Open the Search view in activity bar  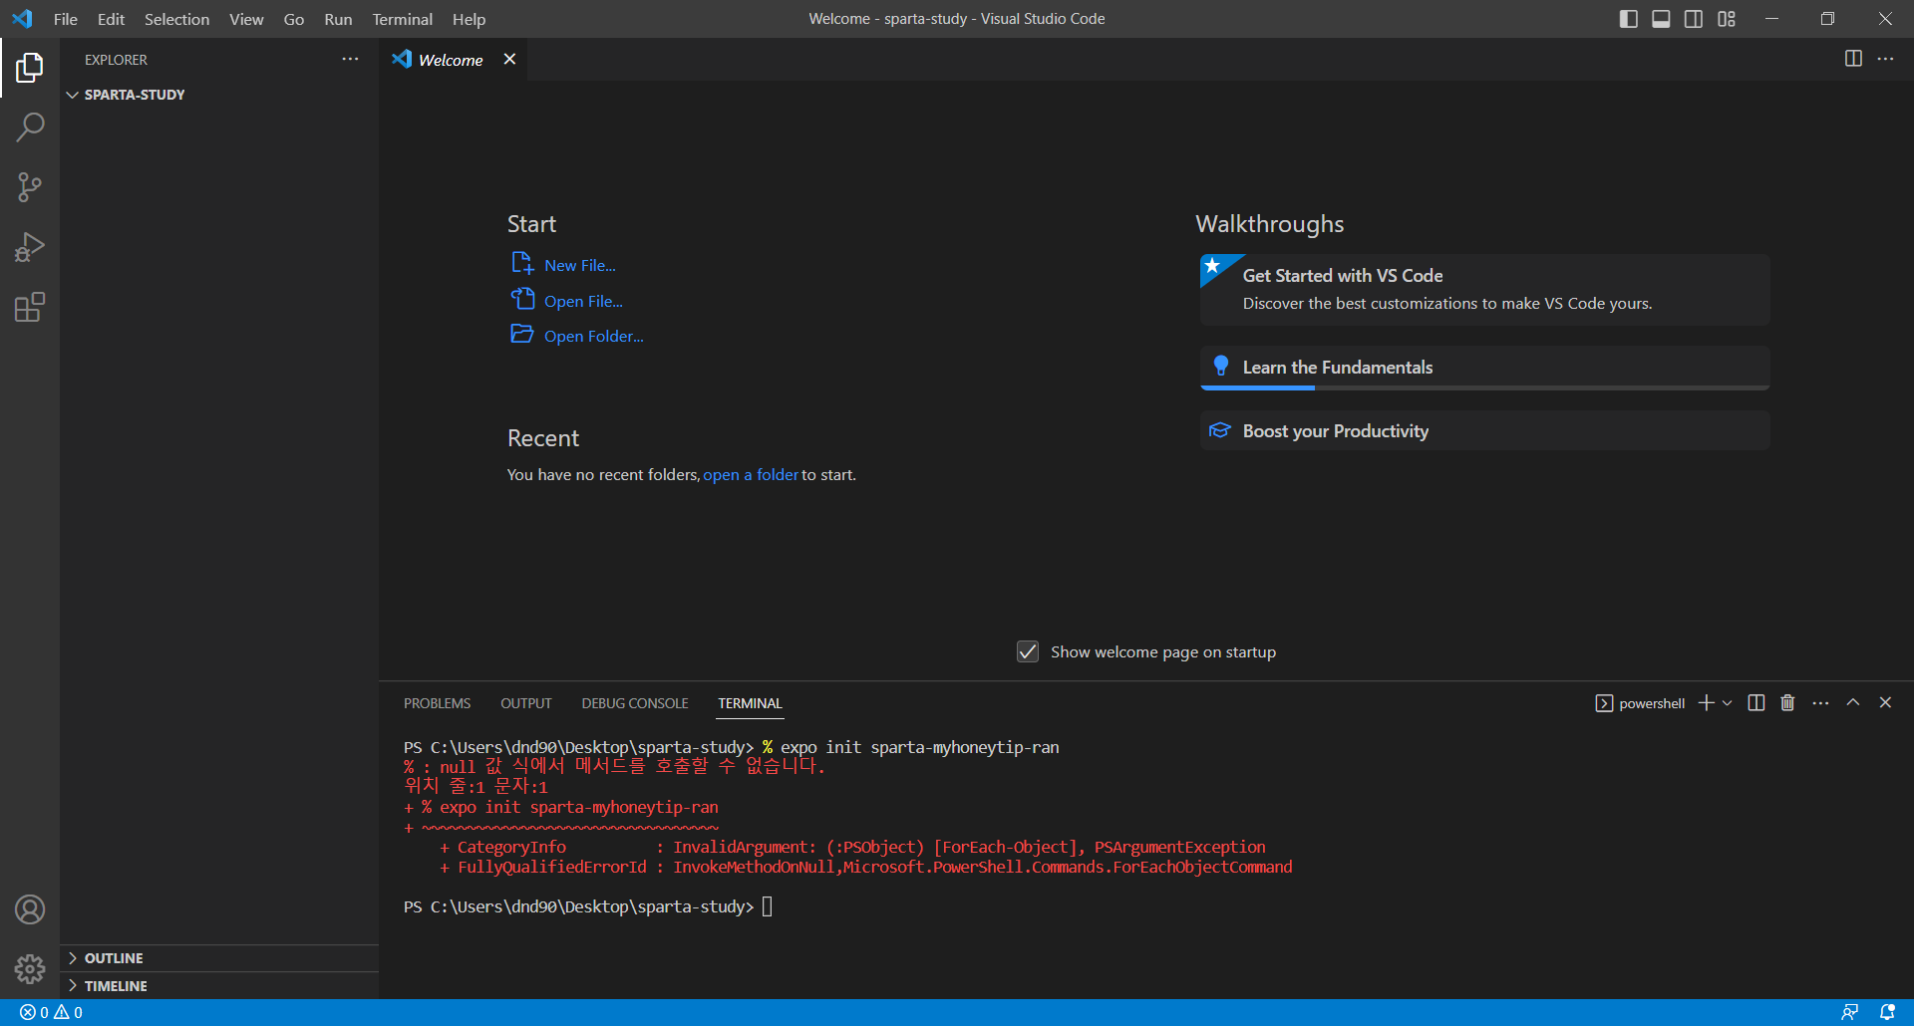[x=30, y=128]
